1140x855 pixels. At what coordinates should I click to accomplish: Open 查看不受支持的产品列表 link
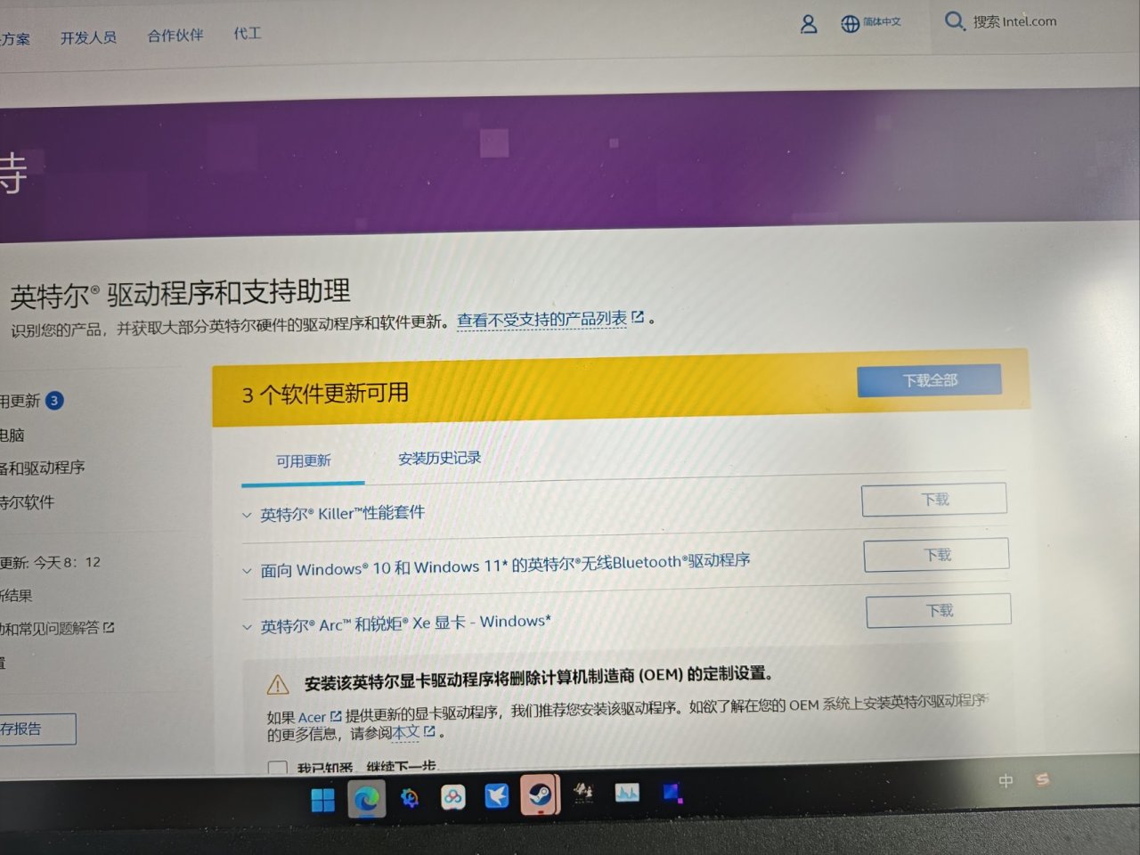541,320
